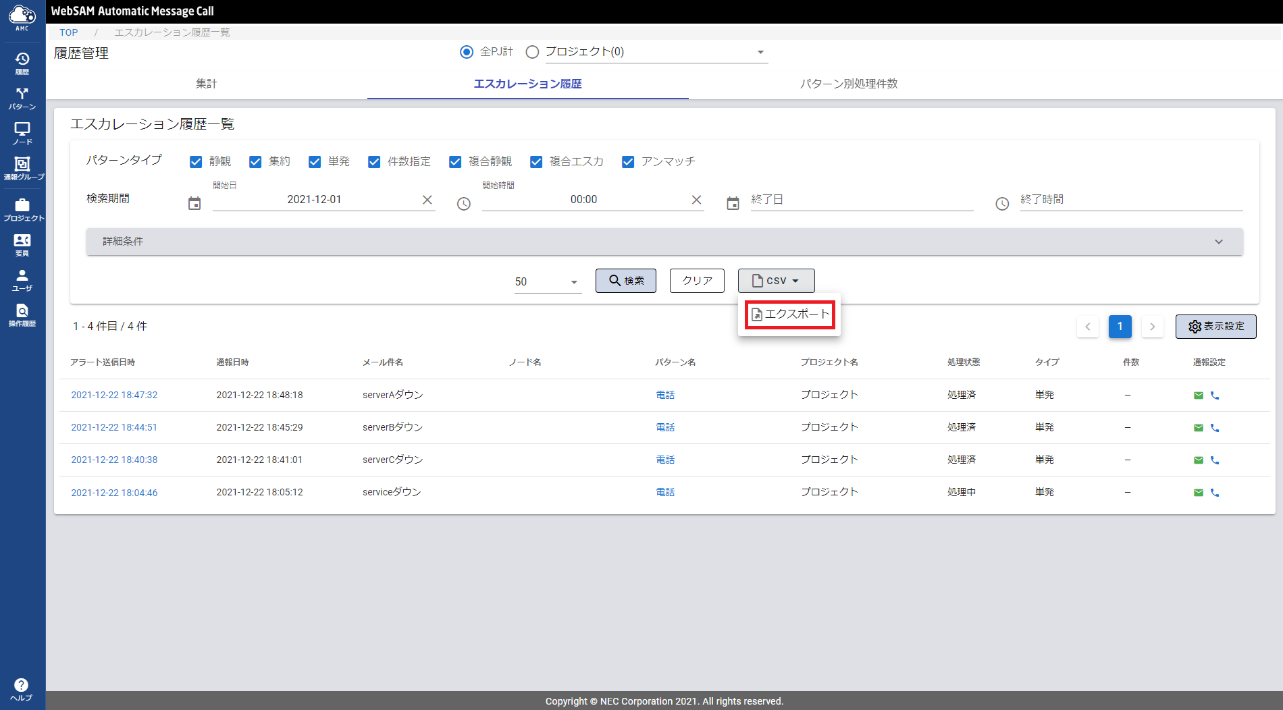Expand the 詳細条件 panel

[x=664, y=242]
